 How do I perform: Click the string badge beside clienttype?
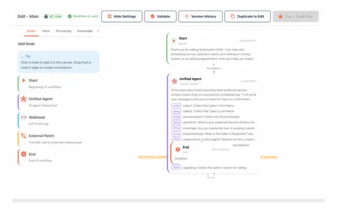[x=176, y=128]
